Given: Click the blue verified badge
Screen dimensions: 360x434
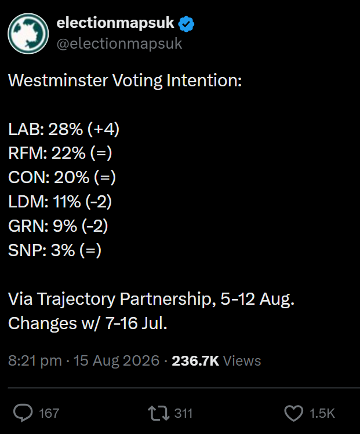Looking at the screenshot, I should (x=186, y=24).
